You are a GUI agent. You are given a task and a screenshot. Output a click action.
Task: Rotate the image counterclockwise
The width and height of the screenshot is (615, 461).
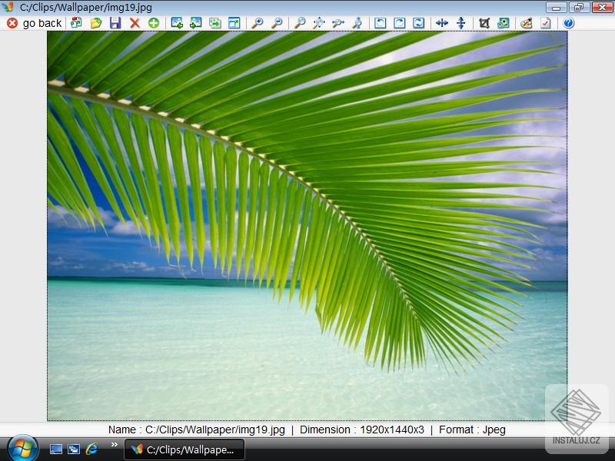(381, 23)
